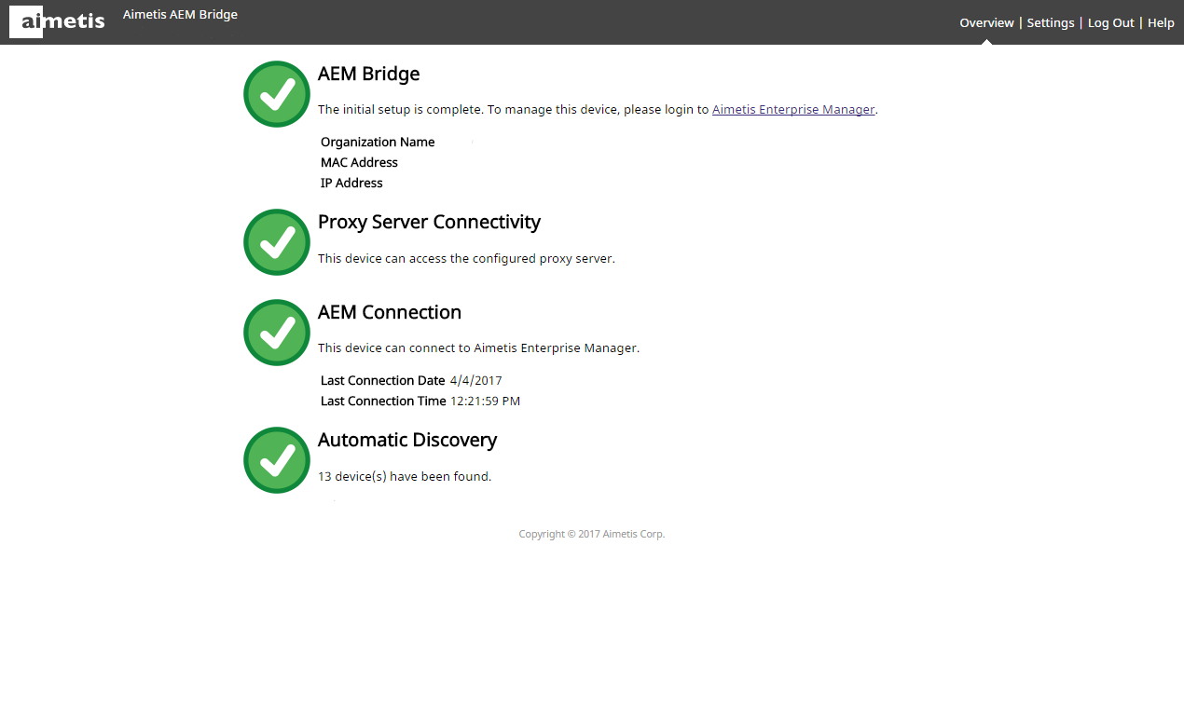Image resolution: width=1184 pixels, height=722 pixels.
Task: Click the 'Aimetis AEM Bridge' header title
Action: pyautogui.click(x=180, y=14)
